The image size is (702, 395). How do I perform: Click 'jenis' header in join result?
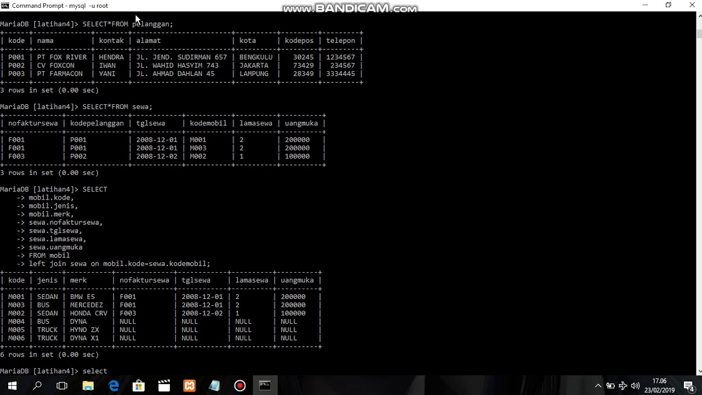pyautogui.click(x=47, y=280)
